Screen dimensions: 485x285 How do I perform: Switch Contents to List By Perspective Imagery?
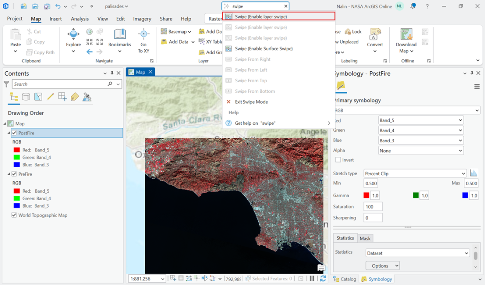coord(87,97)
